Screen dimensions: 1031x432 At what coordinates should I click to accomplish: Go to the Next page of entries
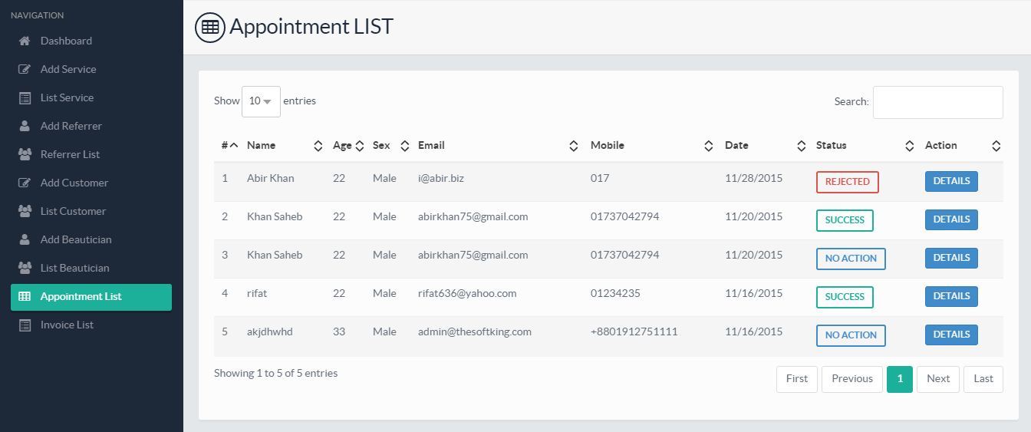(937, 378)
